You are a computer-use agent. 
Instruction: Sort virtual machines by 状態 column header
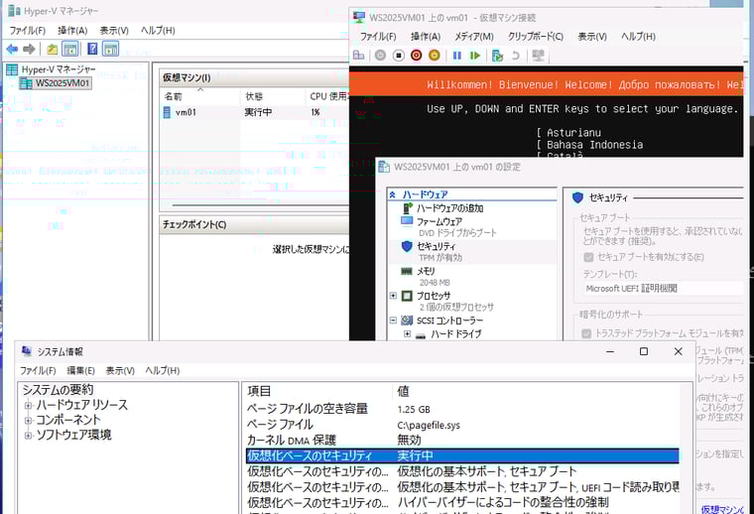(272, 96)
